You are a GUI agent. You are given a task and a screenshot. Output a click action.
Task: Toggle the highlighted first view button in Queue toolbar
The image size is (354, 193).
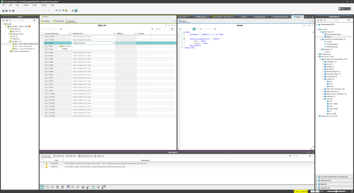pos(194,29)
